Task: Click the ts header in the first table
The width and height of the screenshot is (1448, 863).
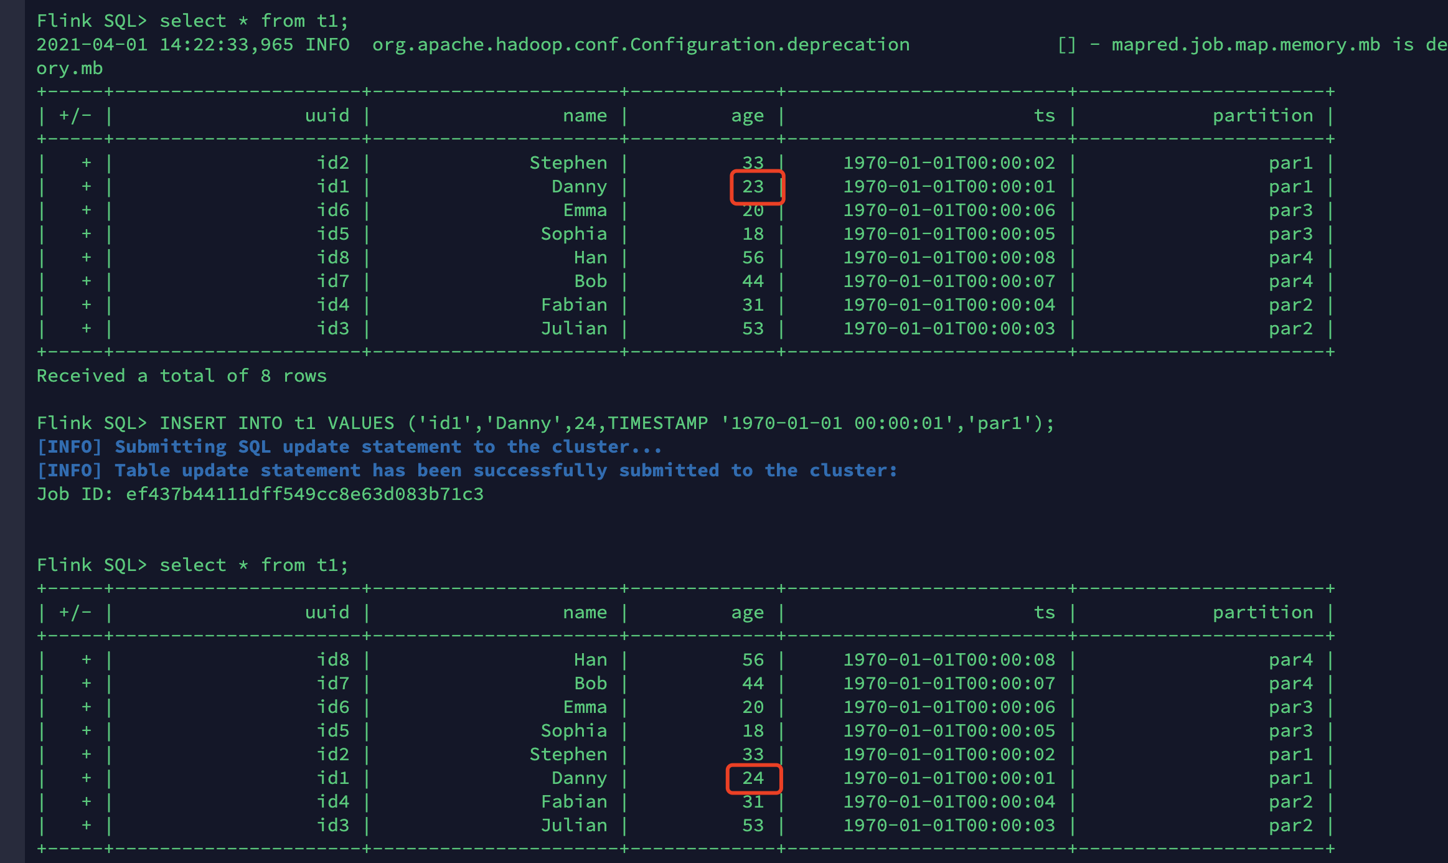Action: click(x=1044, y=116)
